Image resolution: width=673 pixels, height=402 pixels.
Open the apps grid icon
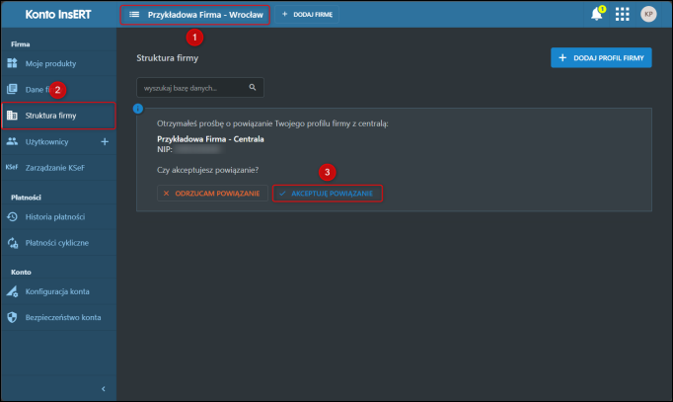pyautogui.click(x=622, y=14)
